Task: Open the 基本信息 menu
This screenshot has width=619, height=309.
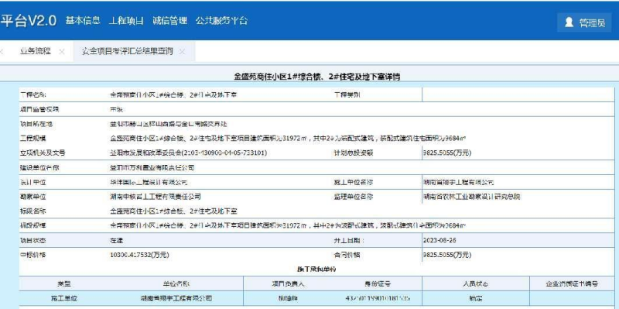Action: point(83,21)
